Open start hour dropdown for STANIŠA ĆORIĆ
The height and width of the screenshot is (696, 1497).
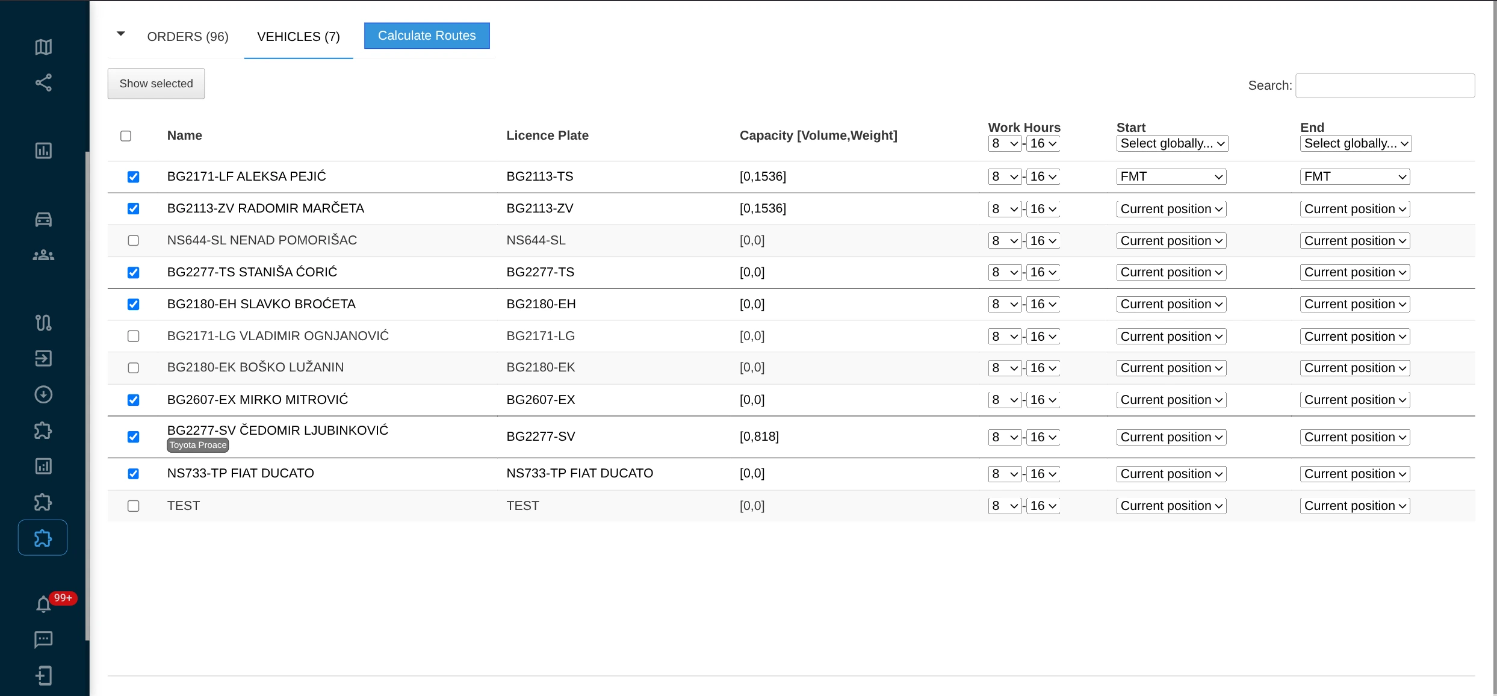click(x=1005, y=273)
